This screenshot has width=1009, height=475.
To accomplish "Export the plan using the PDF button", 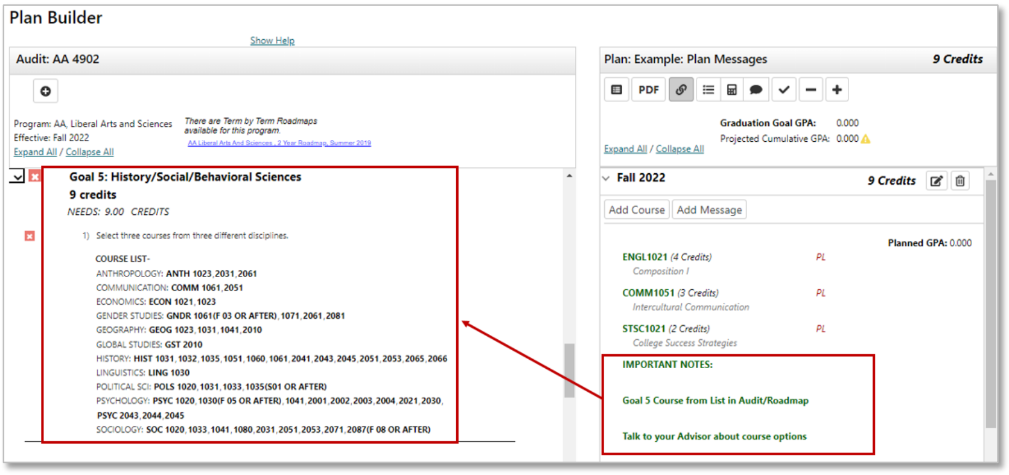I will click(648, 90).
